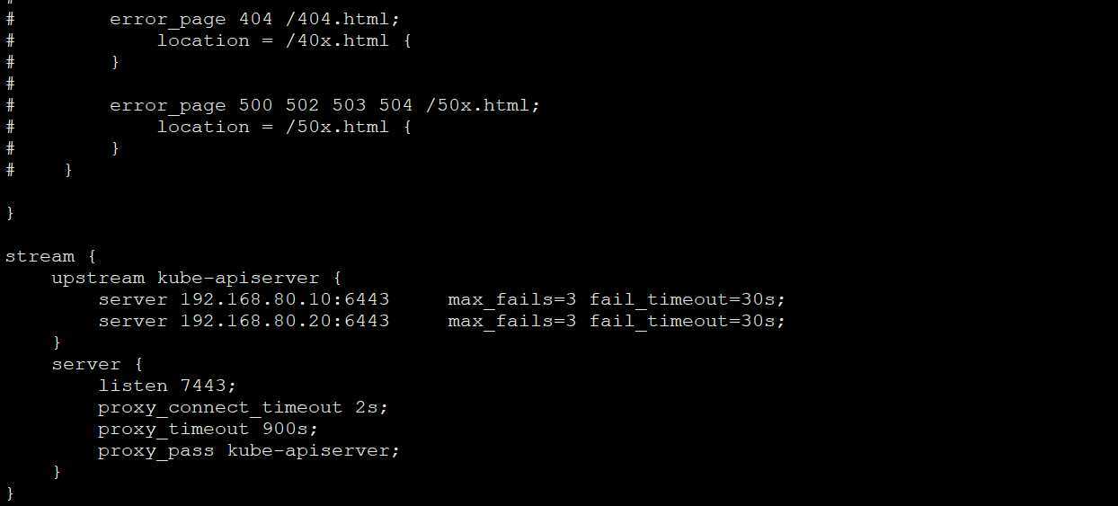Click 'fail_timeout=30s;' on the second server line

click(688, 321)
